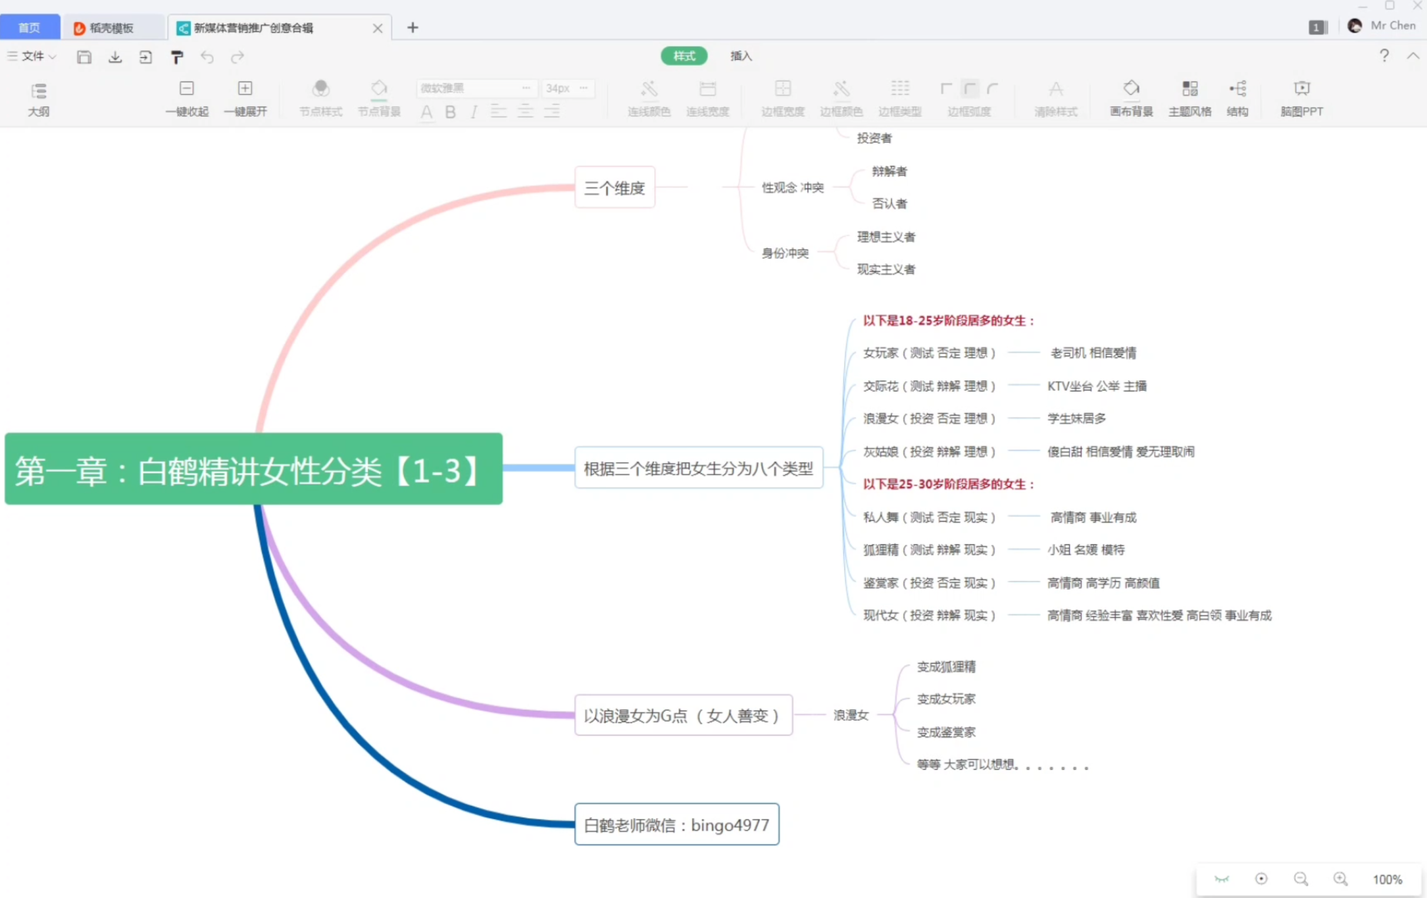Image resolution: width=1427 pixels, height=898 pixels.
Task: Expand the font family dropdown
Action: coord(526,88)
